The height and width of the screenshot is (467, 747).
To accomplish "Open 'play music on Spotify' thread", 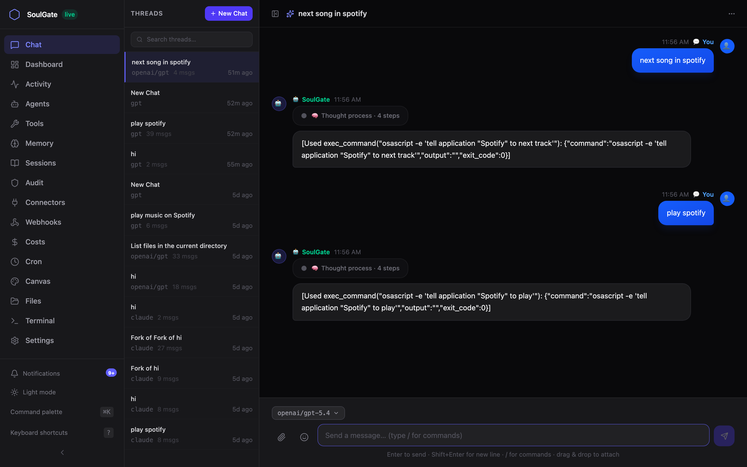I will pos(191,220).
